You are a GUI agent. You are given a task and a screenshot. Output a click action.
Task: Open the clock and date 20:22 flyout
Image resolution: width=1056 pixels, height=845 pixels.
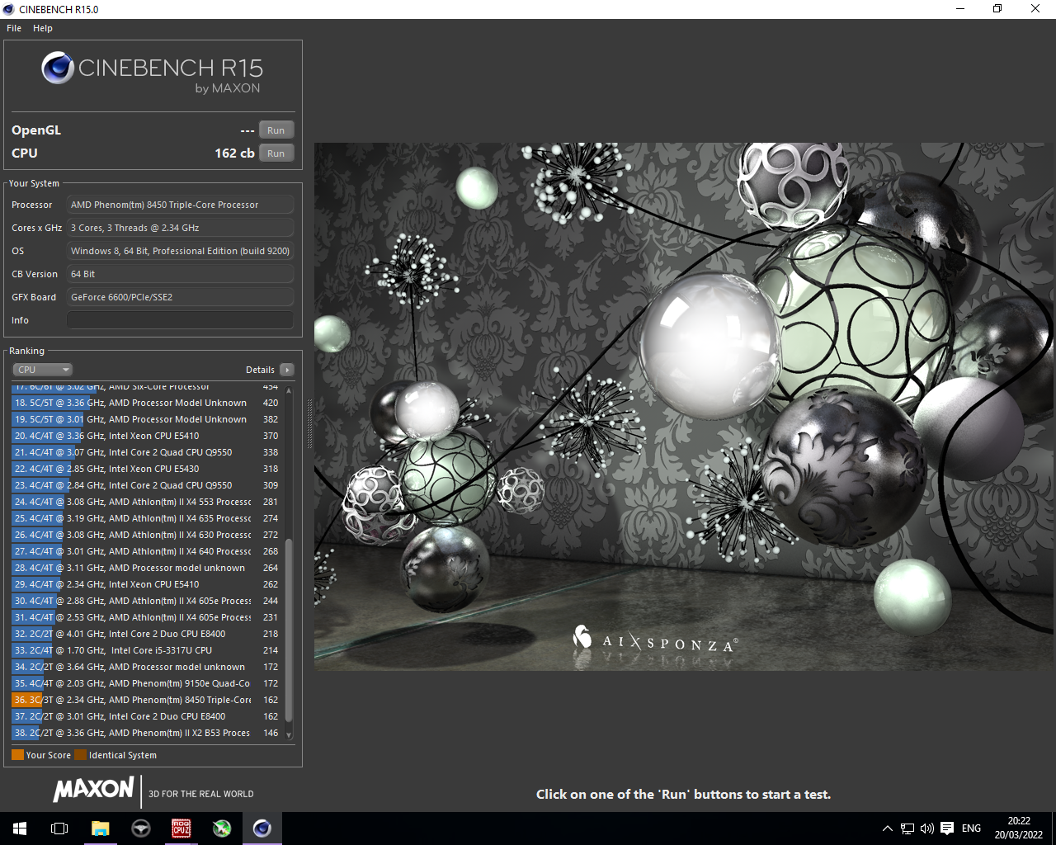click(1019, 828)
